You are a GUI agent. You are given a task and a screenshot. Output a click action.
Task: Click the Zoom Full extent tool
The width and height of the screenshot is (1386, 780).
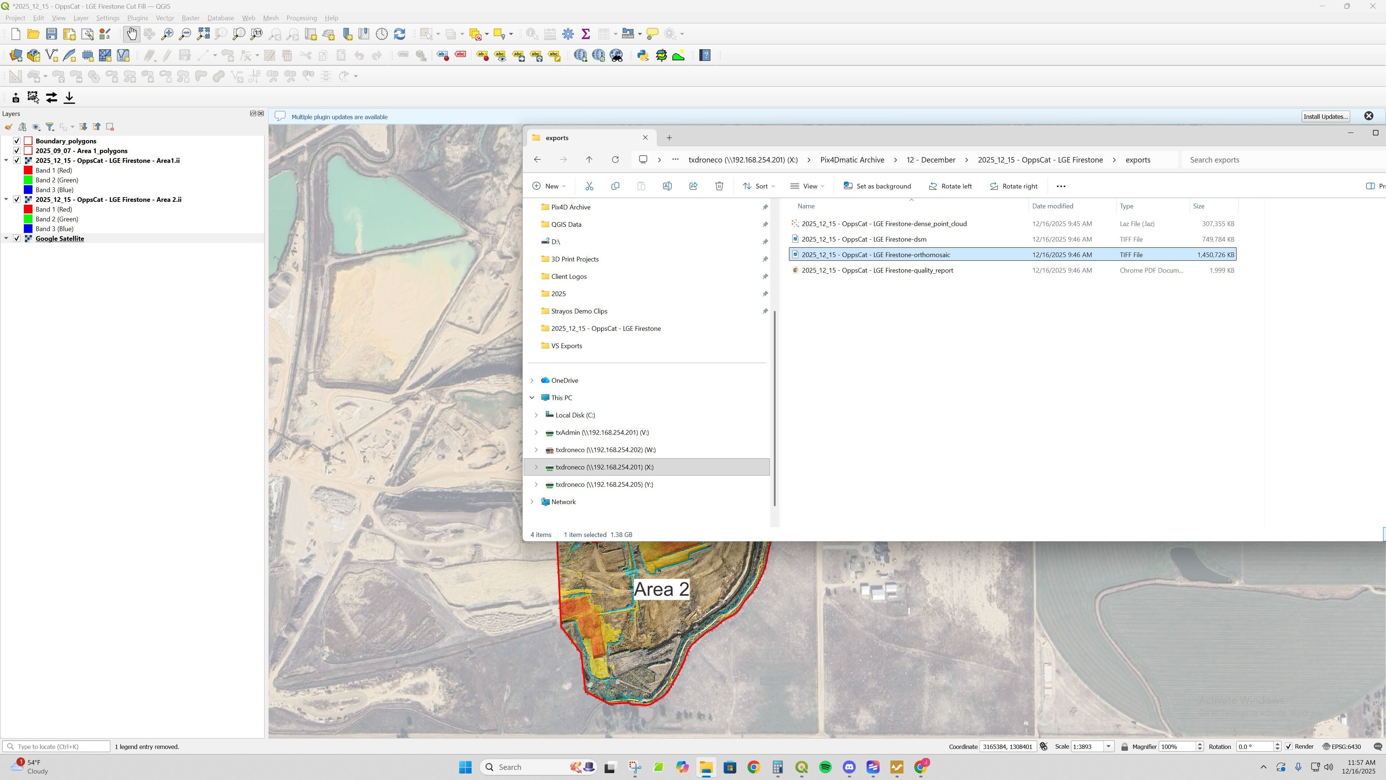coord(203,34)
